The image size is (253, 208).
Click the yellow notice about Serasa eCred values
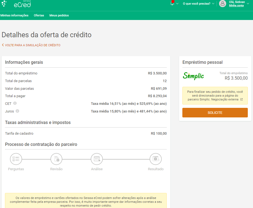click(x=86, y=201)
